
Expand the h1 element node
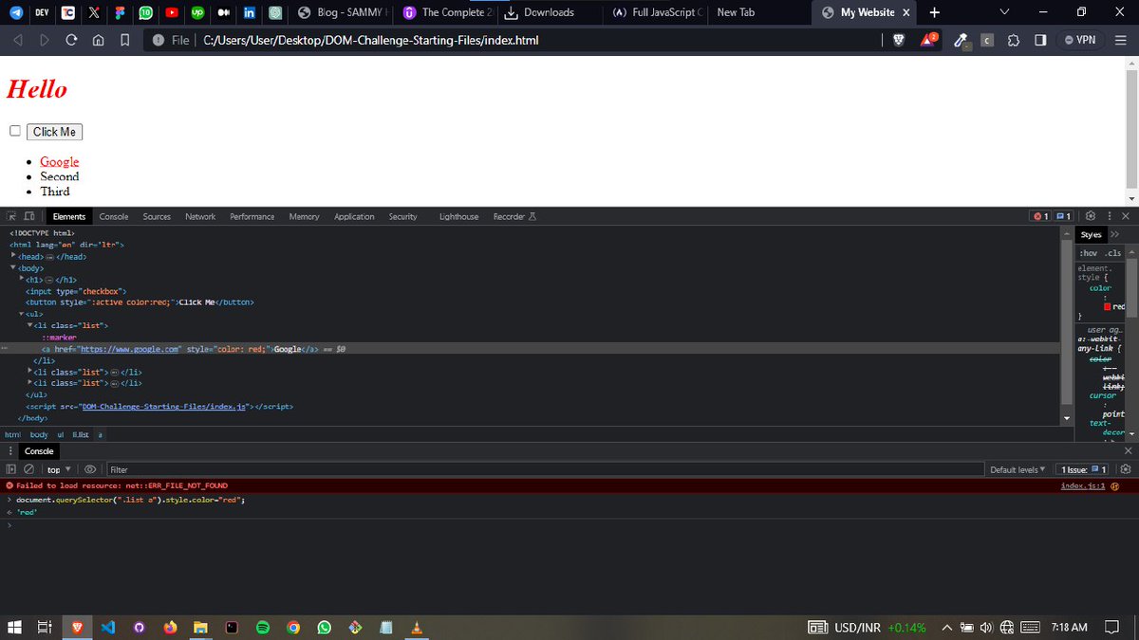(21, 280)
